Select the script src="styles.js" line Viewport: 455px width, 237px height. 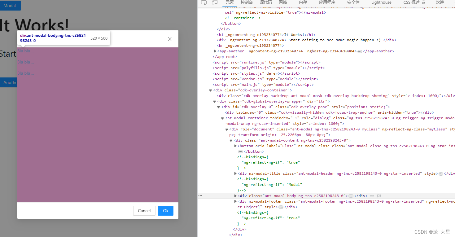[x=256, y=73]
